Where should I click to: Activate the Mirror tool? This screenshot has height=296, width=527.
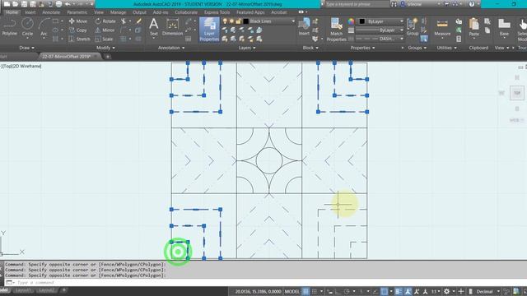(105, 30)
